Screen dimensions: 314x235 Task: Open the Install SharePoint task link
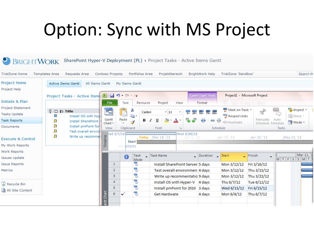pos(84,121)
